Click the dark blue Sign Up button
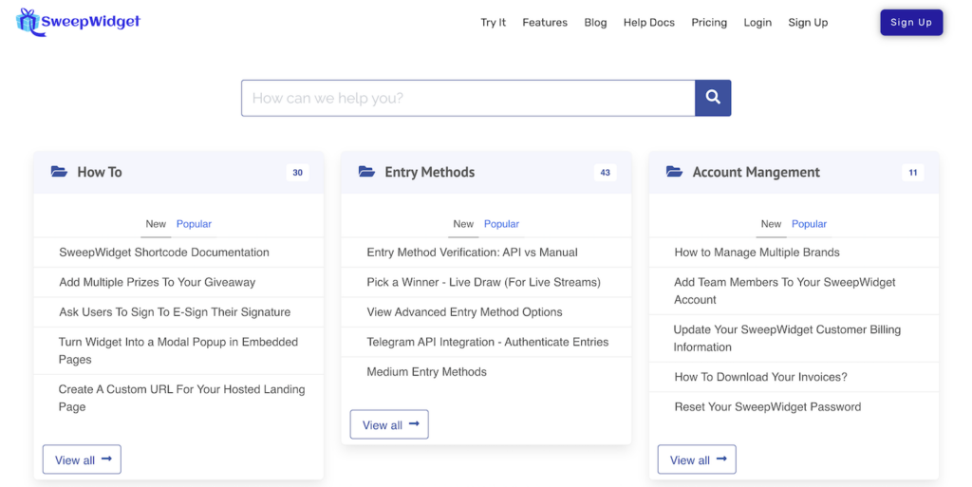This screenshot has height=487, width=972. pyautogui.click(x=911, y=22)
